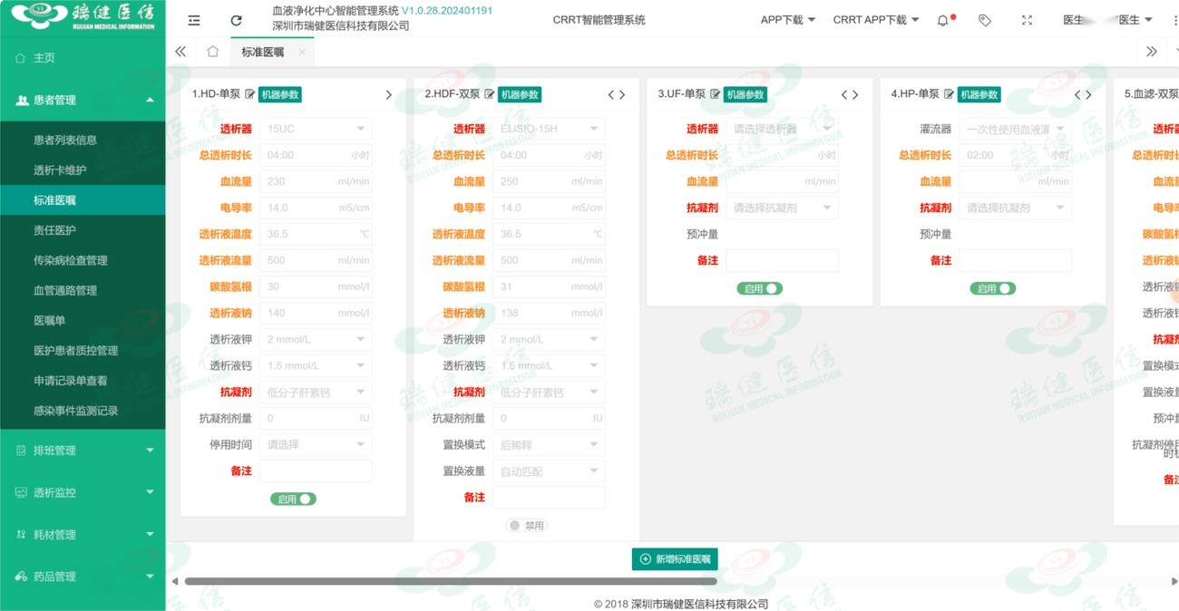The image size is (1179, 611).
Task: Move the 3.UF-单泵 card right
Action: 855,94
